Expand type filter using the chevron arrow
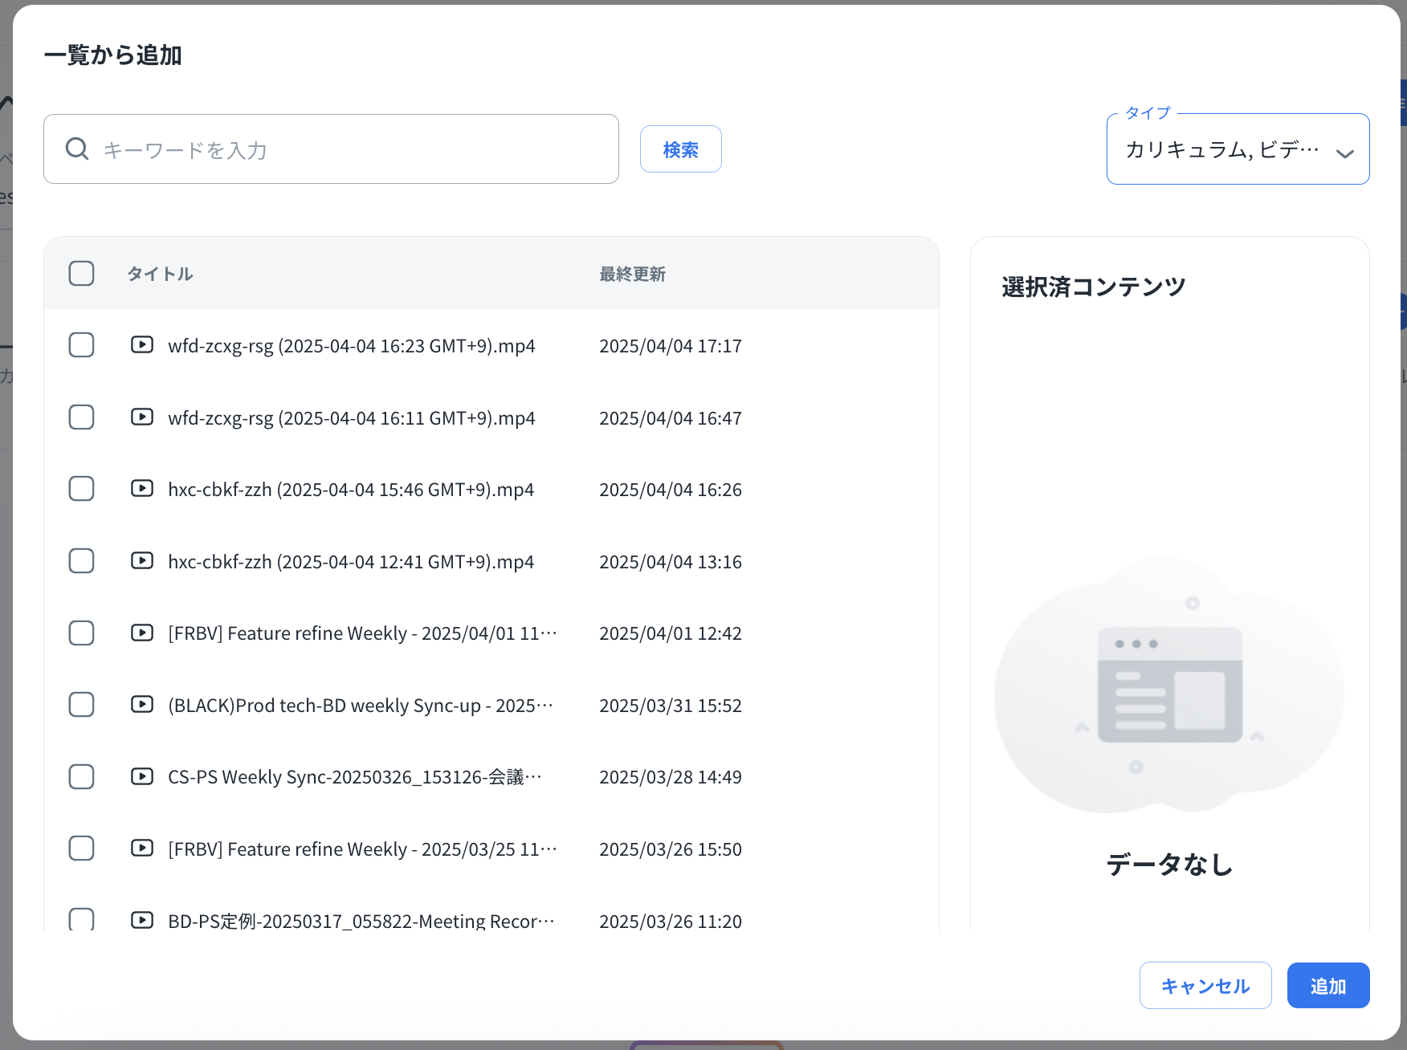 (1344, 153)
